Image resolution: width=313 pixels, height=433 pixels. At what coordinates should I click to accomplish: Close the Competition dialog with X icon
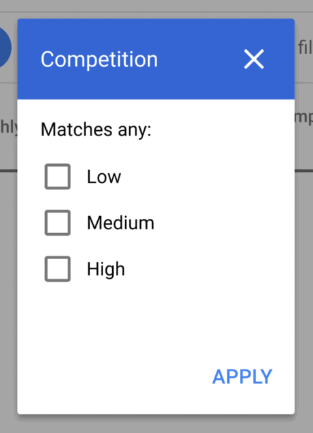(x=254, y=59)
